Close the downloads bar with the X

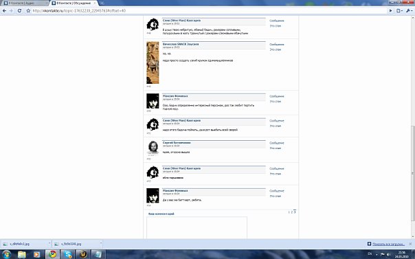tap(410, 244)
